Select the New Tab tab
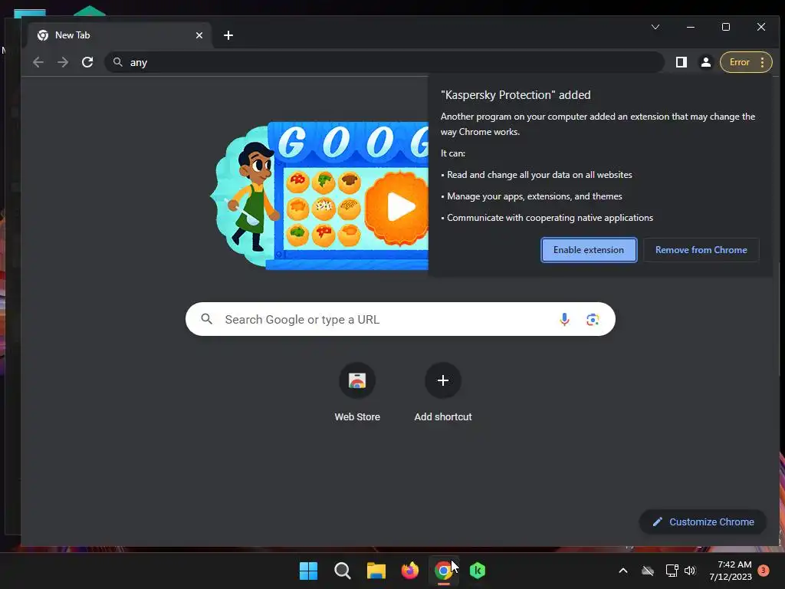Image resolution: width=785 pixels, height=589 pixels. (120, 35)
